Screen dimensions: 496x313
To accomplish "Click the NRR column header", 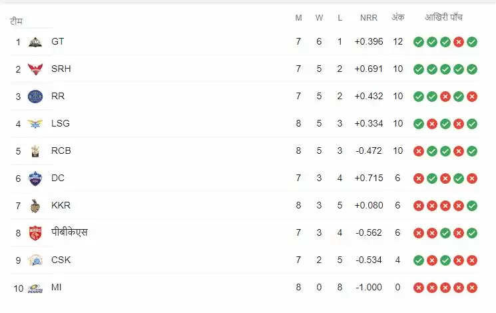I will [x=368, y=17].
